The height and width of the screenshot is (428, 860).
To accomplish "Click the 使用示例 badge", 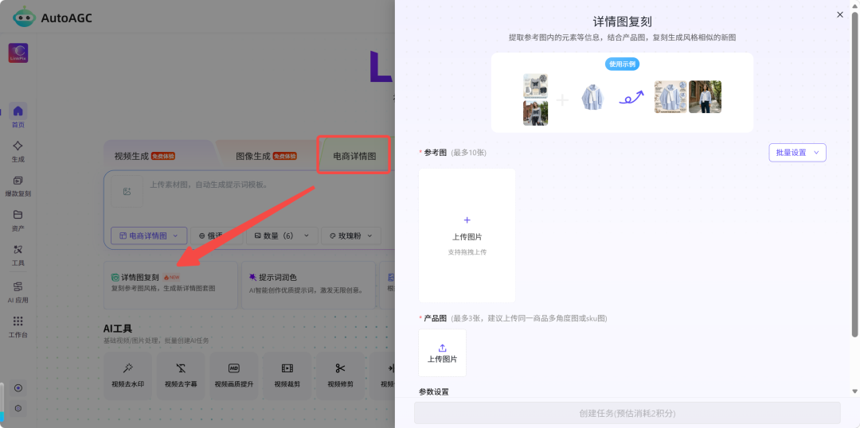I will [x=622, y=64].
